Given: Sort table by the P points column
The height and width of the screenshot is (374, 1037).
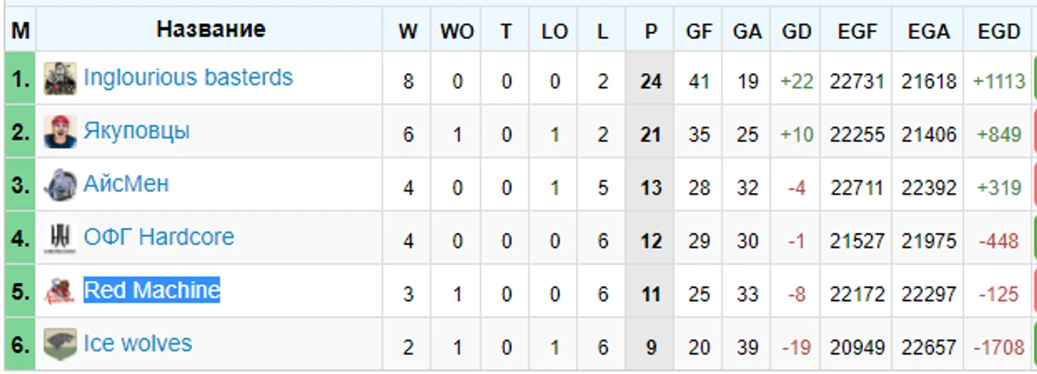Looking at the screenshot, I should pos(651,31).
